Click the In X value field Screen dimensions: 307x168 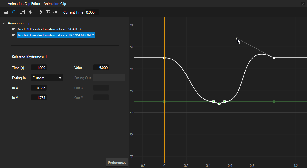39,88
